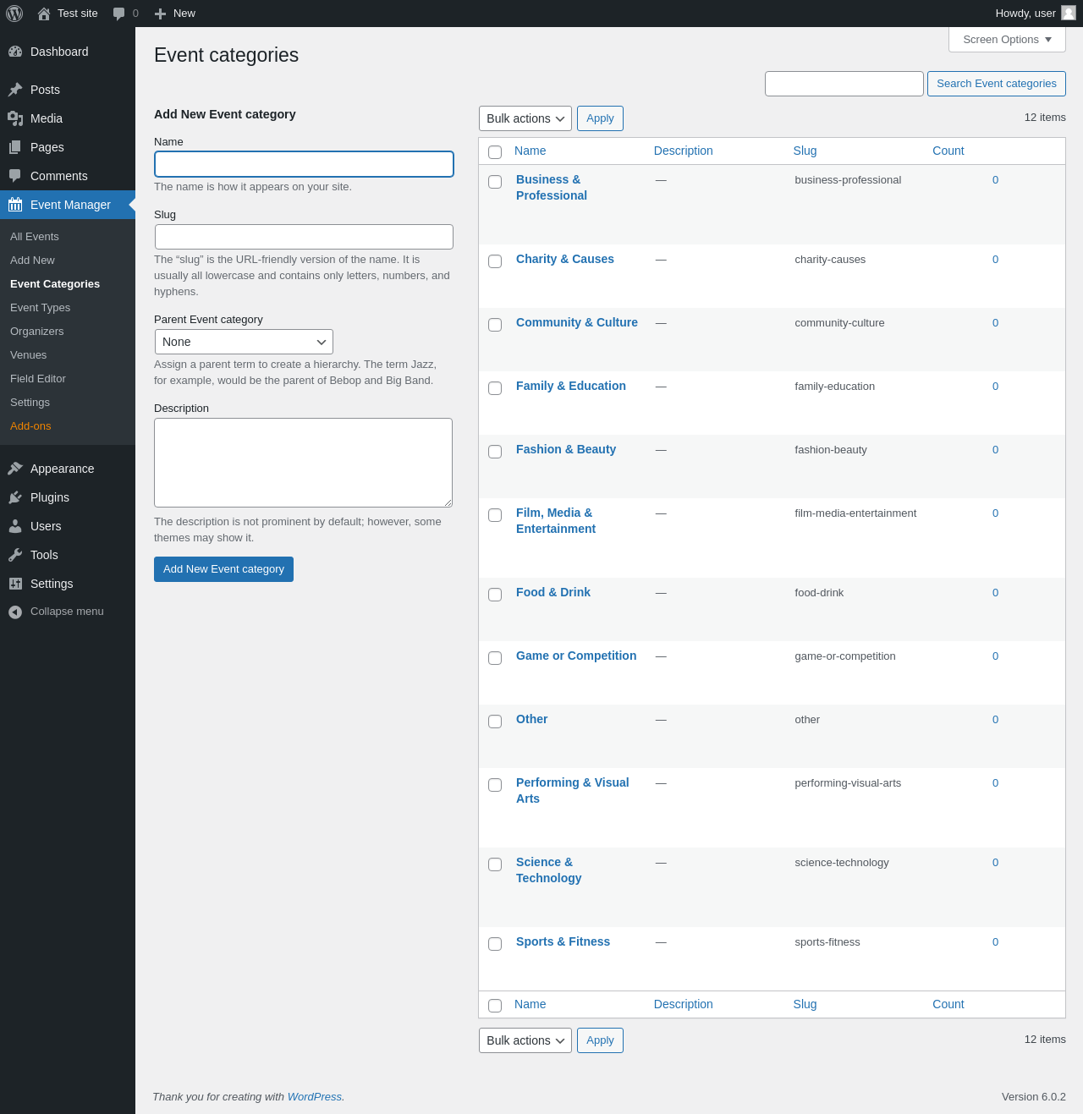The height and width of the screenshot is (1114, 1083).
Task: Click the bottom Apply button
Action: [600, 1040]
